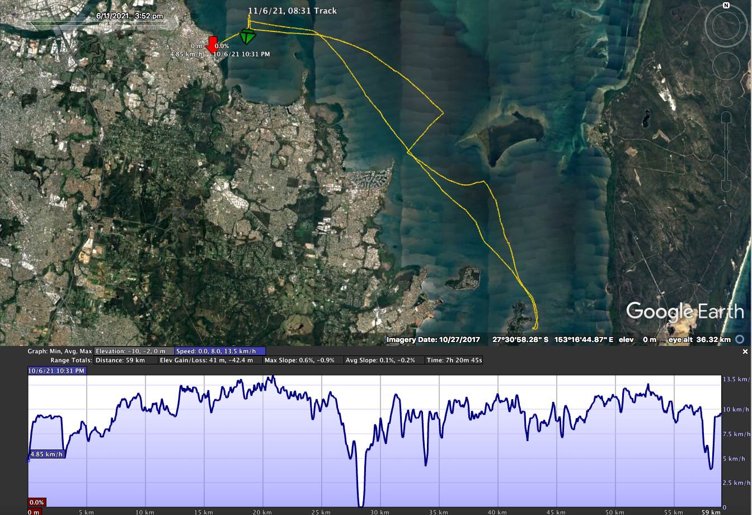Click the streaming status circle icon

click(x=740, y=339)
